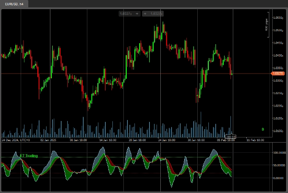Click the 02 Jan 2025 time axis label
The width and height of the screenshot is (288, 193).
(48, 140)
